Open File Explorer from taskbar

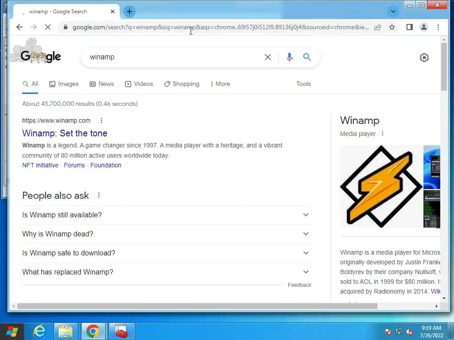pos(66,331)
